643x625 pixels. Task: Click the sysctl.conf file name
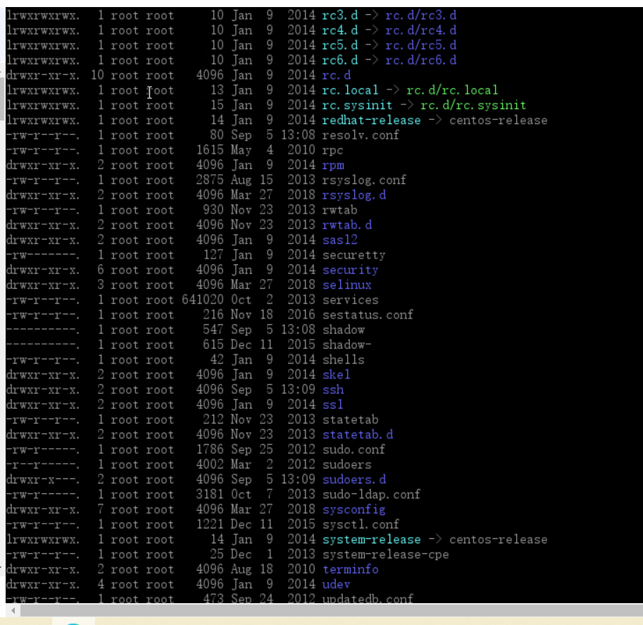[x=361, y=524]
